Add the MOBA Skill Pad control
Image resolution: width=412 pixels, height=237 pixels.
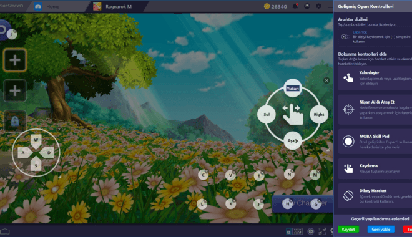pyautogui.click(x=375, y=141)
